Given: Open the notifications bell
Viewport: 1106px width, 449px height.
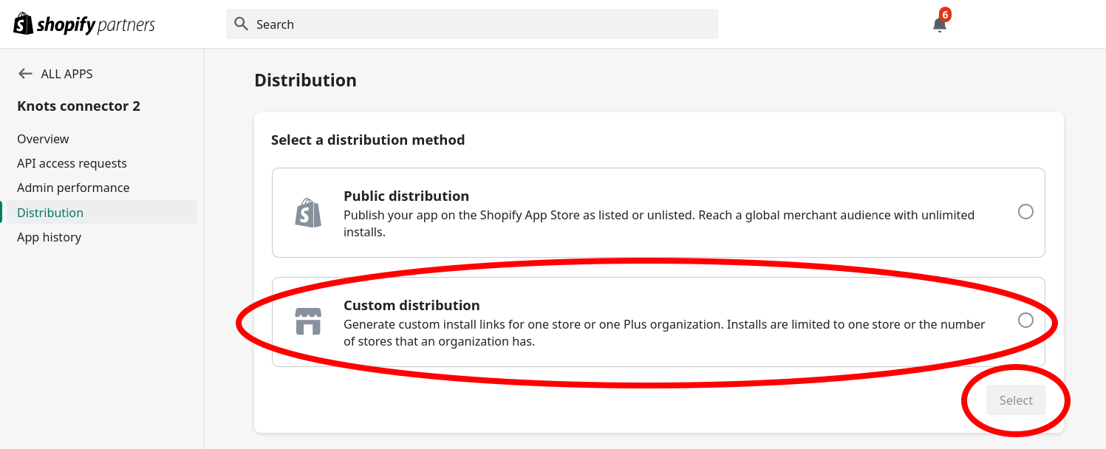Looking at the screenshot, I should coord(939,25).
